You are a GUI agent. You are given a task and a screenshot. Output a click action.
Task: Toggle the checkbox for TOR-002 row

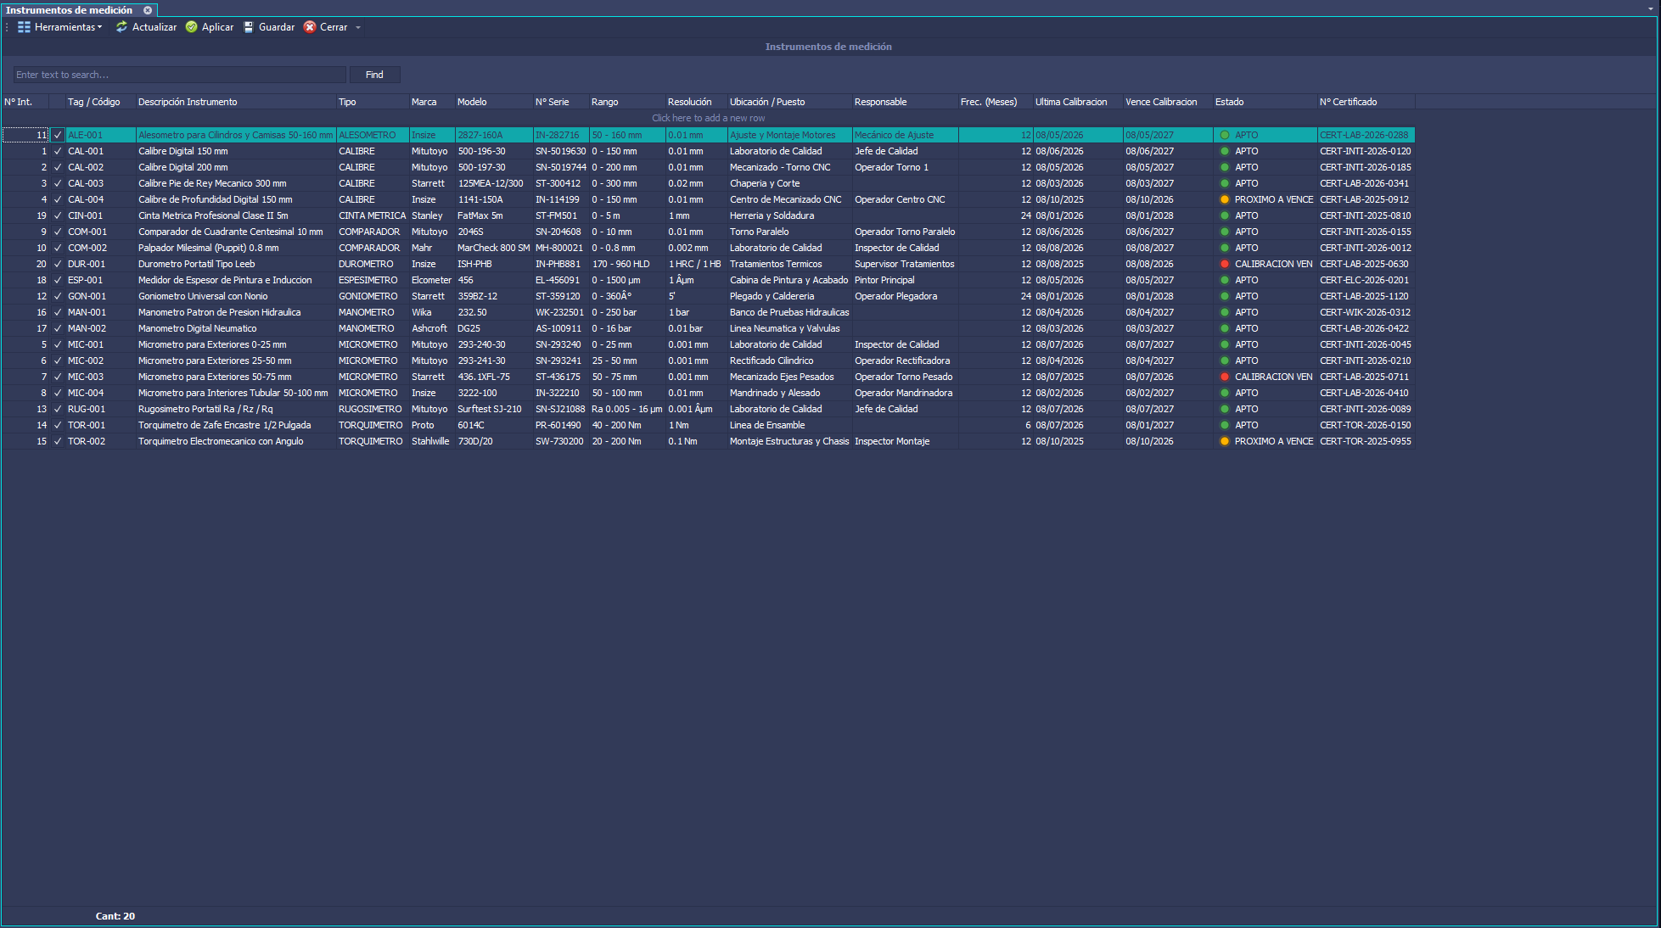point(58,441)
